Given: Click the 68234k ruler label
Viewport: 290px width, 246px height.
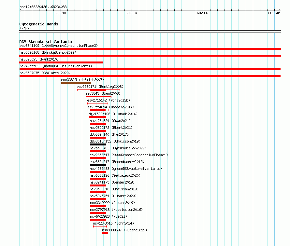Looking at the screenshot, I should coord(274,13).
